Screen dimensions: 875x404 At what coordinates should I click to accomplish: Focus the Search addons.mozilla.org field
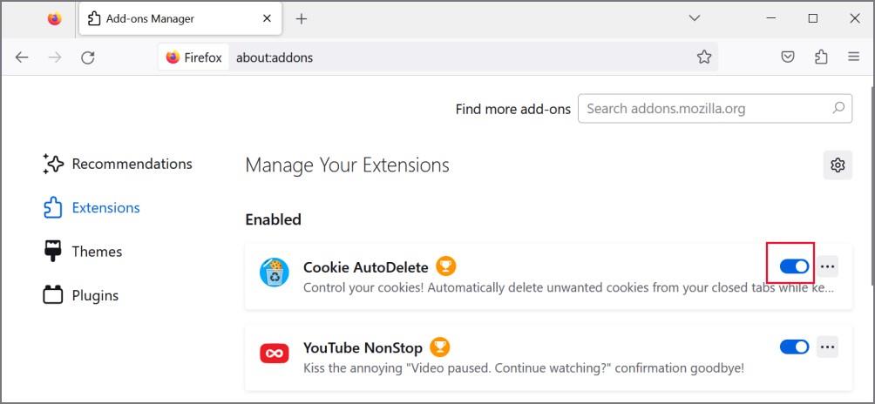point(715,108)
